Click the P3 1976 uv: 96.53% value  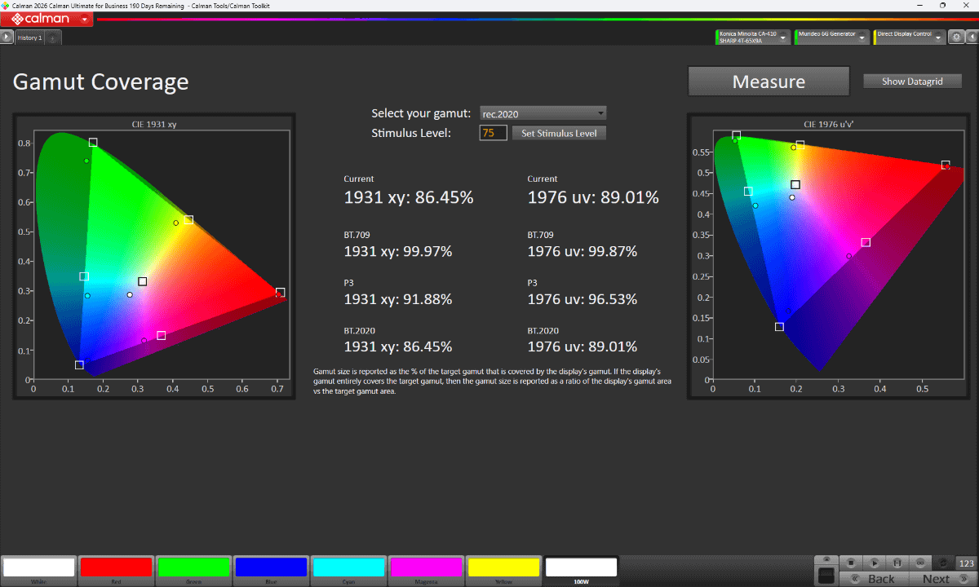pos(583,299)
